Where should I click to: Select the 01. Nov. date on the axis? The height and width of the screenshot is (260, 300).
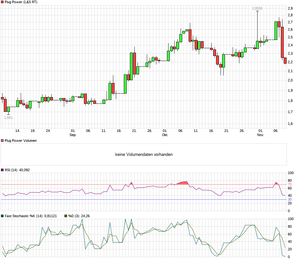click(261, 133)
